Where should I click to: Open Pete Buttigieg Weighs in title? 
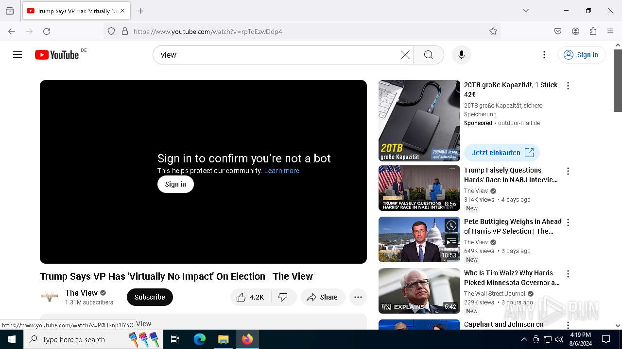click(x=513, y=226)
